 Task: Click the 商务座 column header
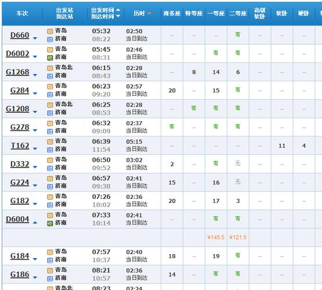tap(172, 13)
